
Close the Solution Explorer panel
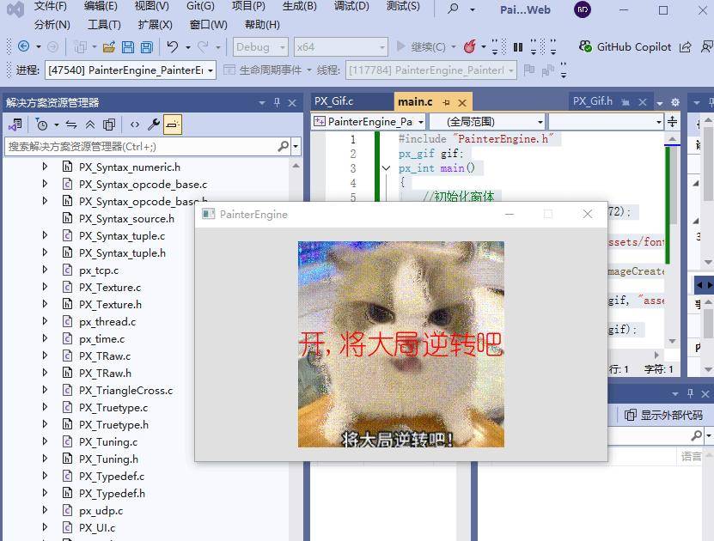[x=292, y=103]
